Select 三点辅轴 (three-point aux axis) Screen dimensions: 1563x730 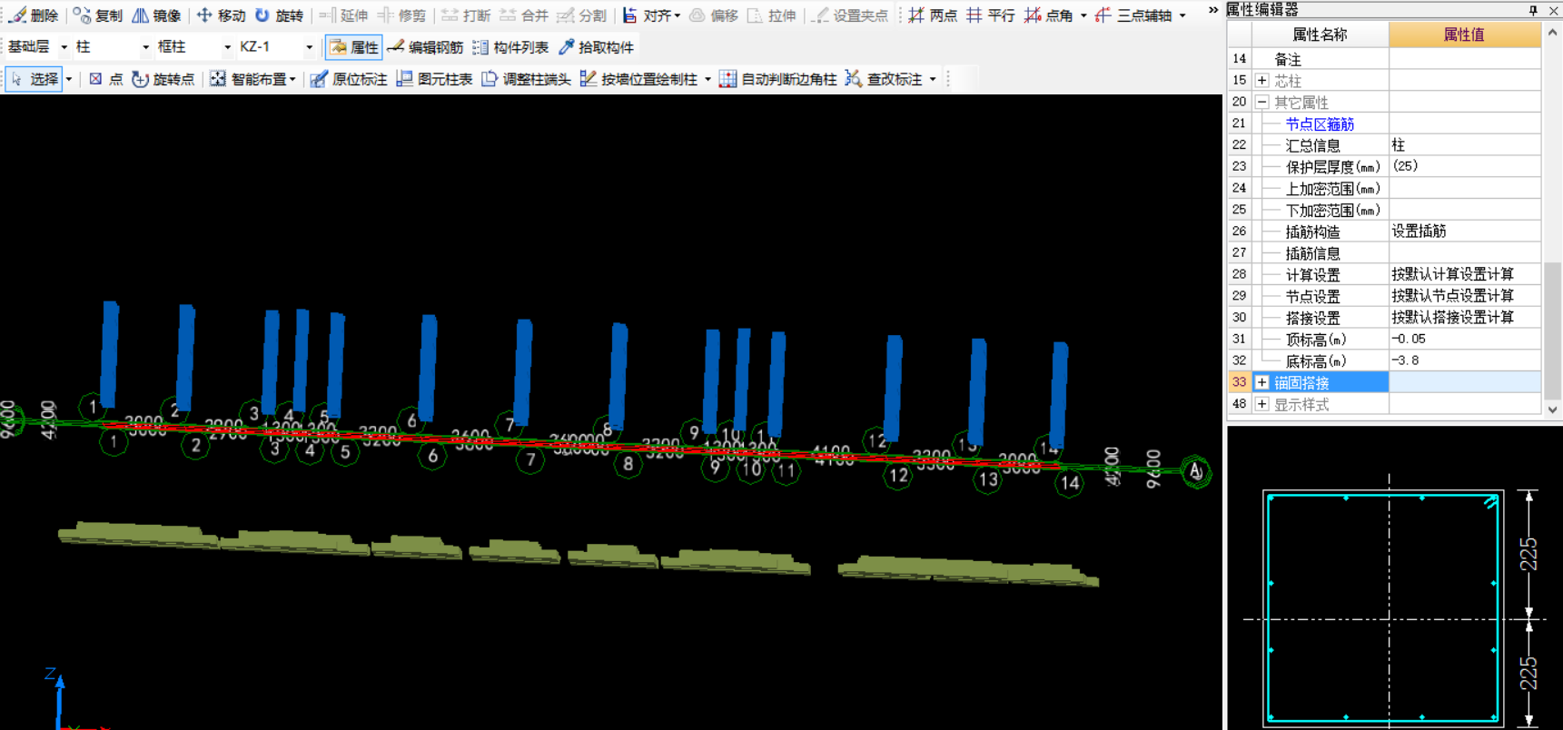tap(1133, 15)
